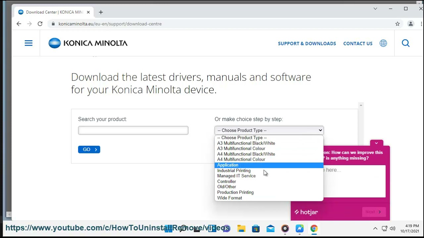Choose Application from product list

tap(269, 165)
